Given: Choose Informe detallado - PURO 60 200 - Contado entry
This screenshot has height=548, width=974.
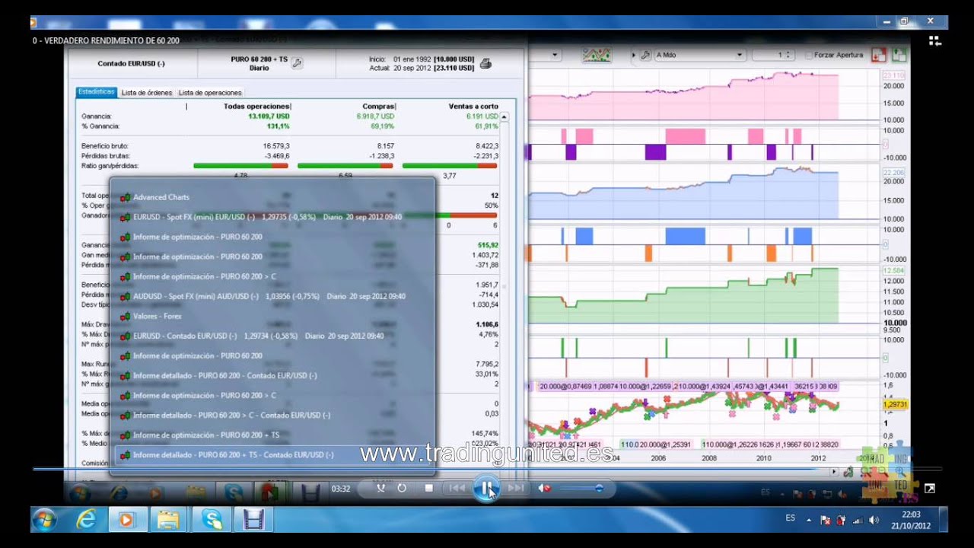Looking at the screenshot, I should tap(274, 375).
